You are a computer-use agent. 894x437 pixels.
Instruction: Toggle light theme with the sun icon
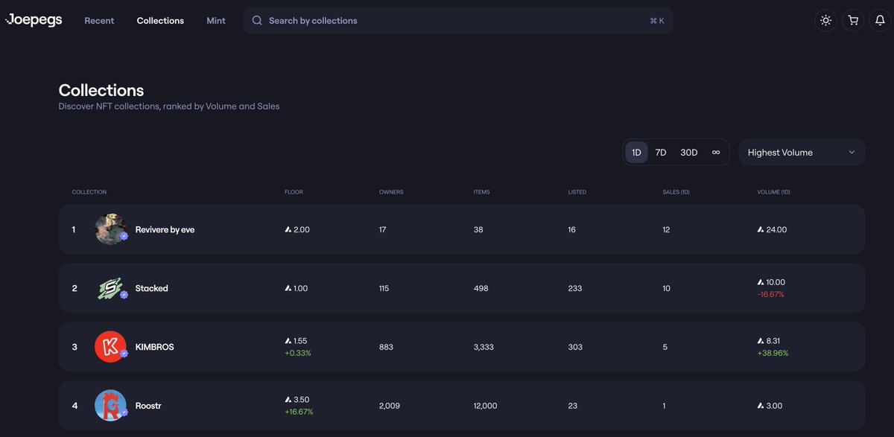point(825,21)
